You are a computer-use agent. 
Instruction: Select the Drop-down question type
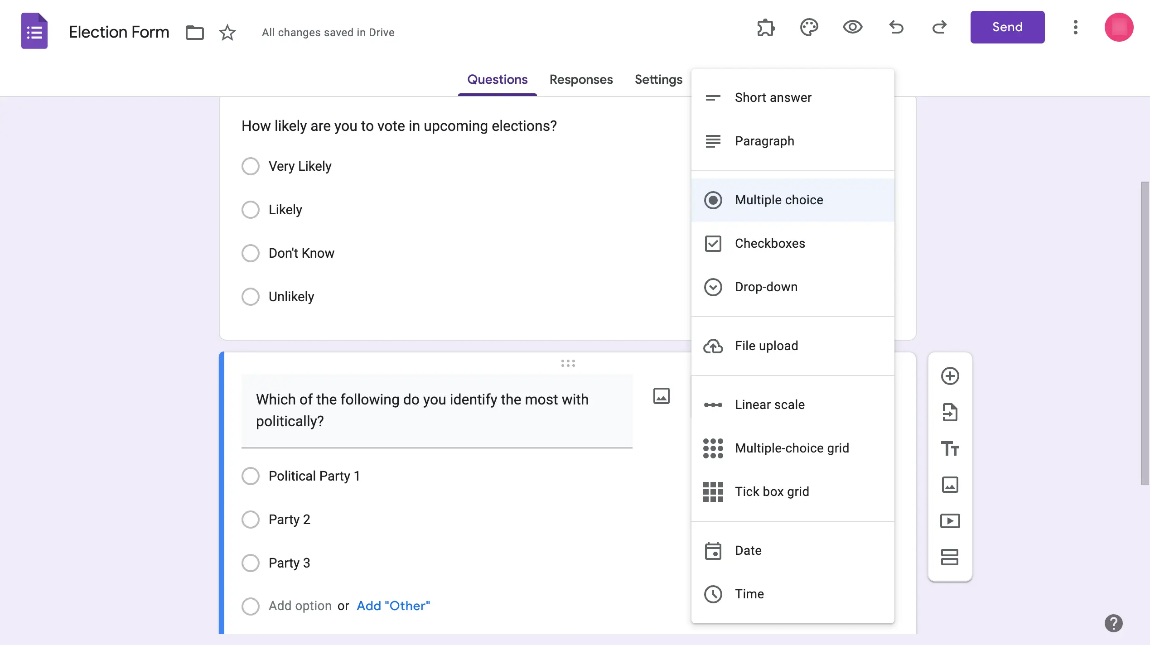766,286
